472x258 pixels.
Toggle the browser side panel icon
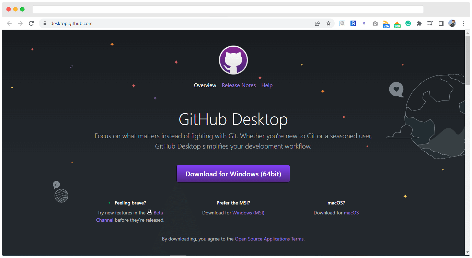click(x=441, y=23)
